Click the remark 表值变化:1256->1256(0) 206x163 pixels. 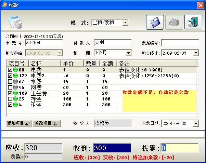click(x=149, y=76)
